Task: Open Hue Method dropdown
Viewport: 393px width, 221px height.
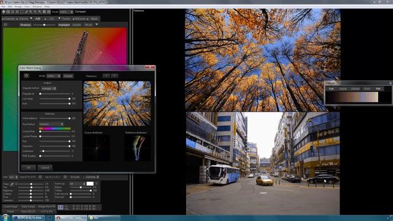Action: tap(51, 124)
